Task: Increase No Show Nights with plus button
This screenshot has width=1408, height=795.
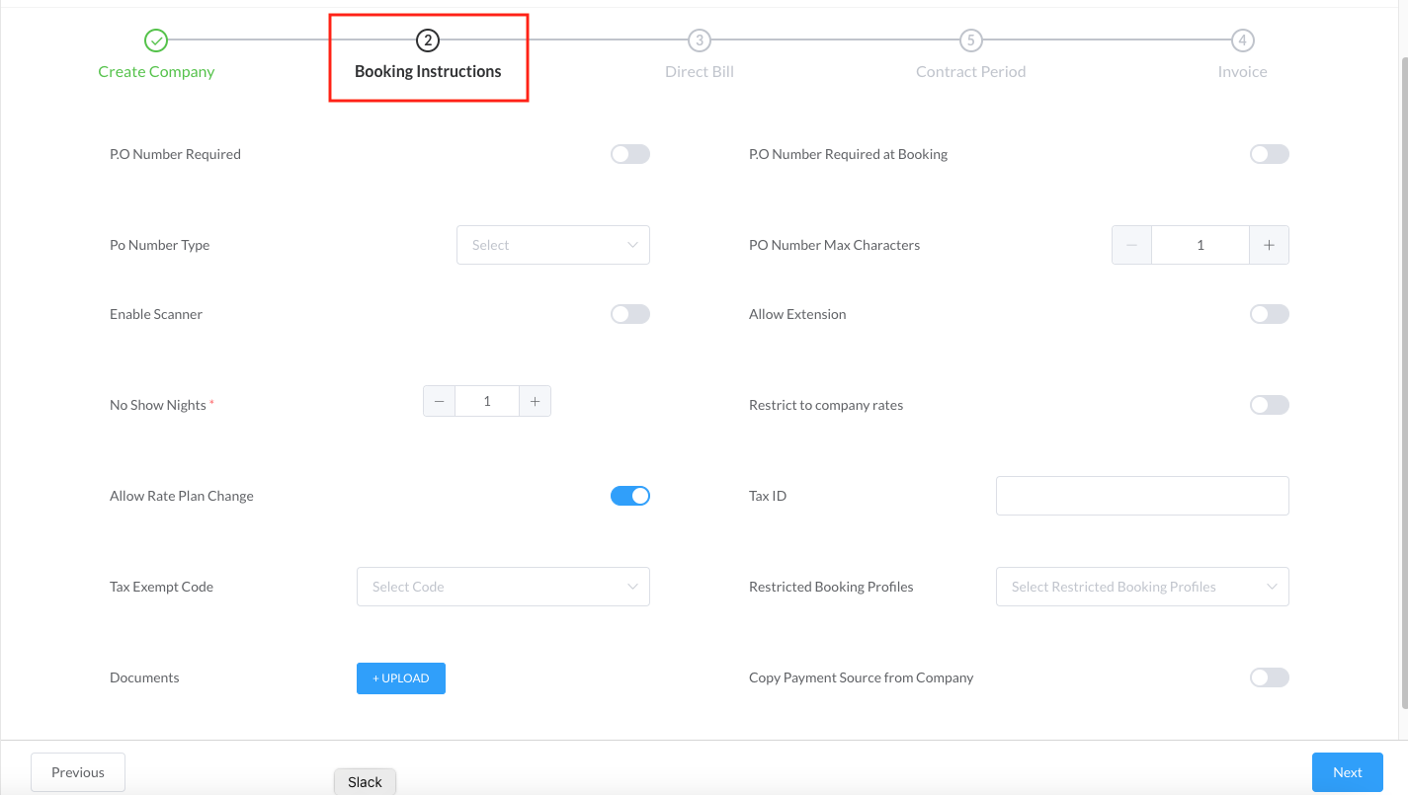Action: point(535,401)
